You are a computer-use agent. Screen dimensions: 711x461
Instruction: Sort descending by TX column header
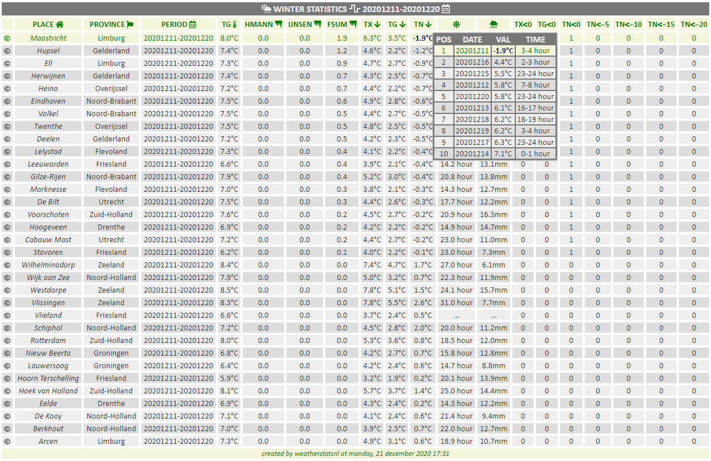[372, 25]
